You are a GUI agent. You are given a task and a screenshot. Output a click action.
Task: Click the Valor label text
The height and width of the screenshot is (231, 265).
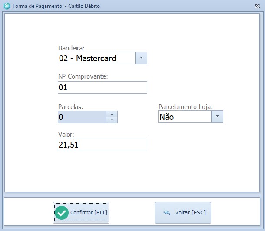tap(66, 135)
